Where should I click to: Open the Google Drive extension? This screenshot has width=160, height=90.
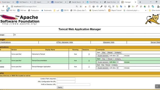pos(145,6)
